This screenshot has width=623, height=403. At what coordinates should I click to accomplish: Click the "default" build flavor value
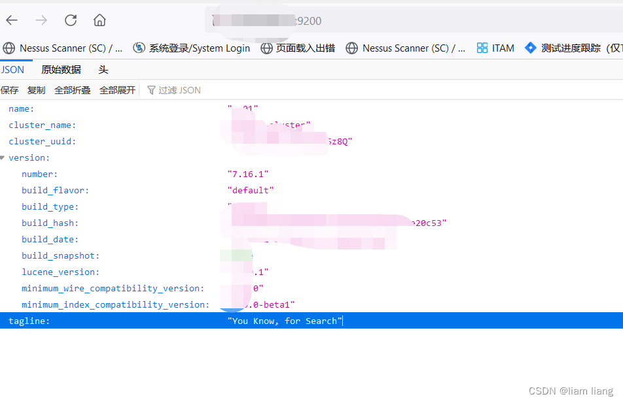pos(250,190)
